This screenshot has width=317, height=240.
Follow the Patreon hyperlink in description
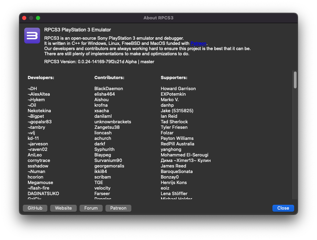(198, 44)
